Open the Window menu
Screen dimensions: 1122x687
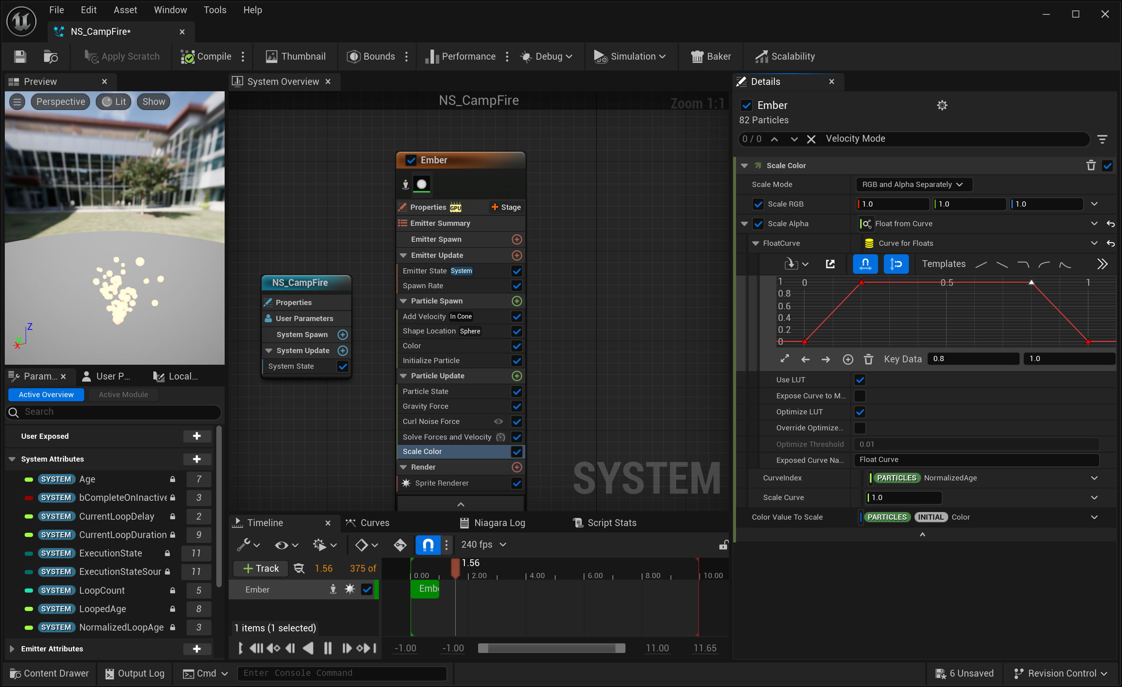170,10
